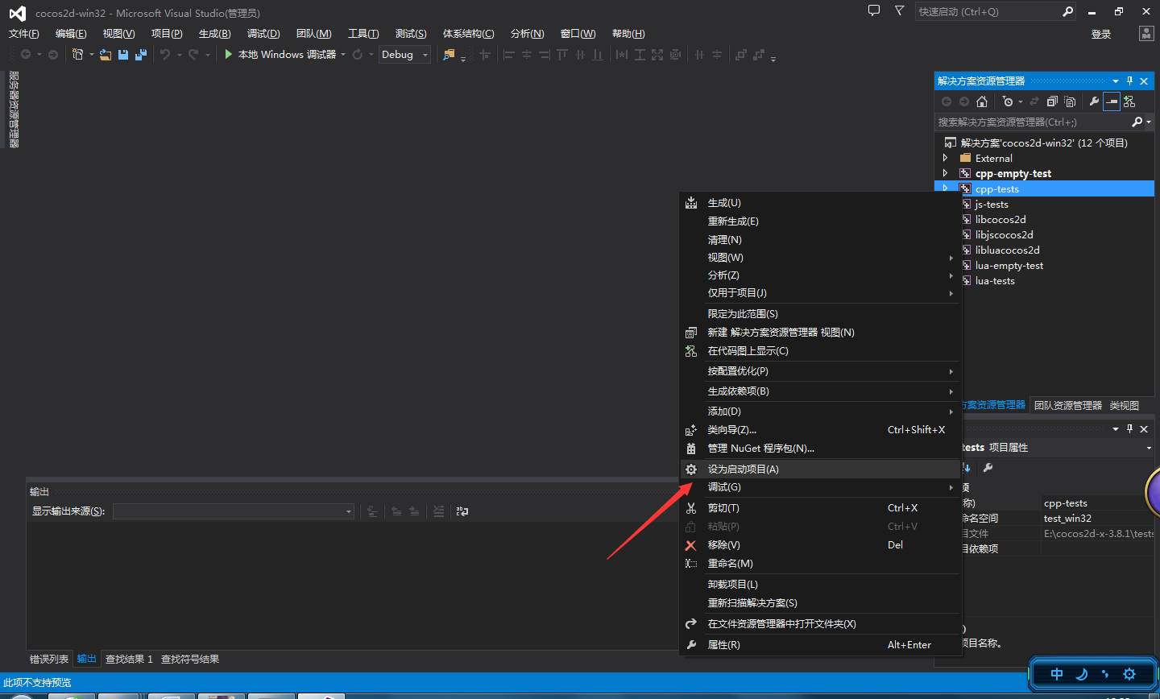Click the Quick Launch search magnifier
Image resolution: width=1160 pixels, height=699 pixels.
pyautogui.click(x=1067, y=11)
